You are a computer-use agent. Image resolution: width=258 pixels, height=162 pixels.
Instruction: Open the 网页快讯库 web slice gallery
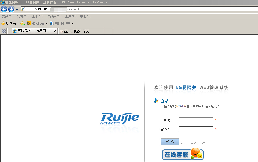tap(61, 23)
